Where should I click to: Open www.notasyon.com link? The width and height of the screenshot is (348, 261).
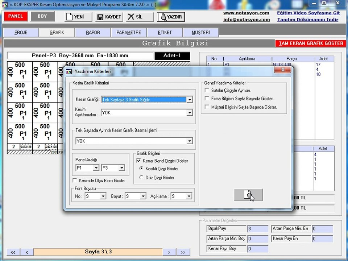point(246,13)
